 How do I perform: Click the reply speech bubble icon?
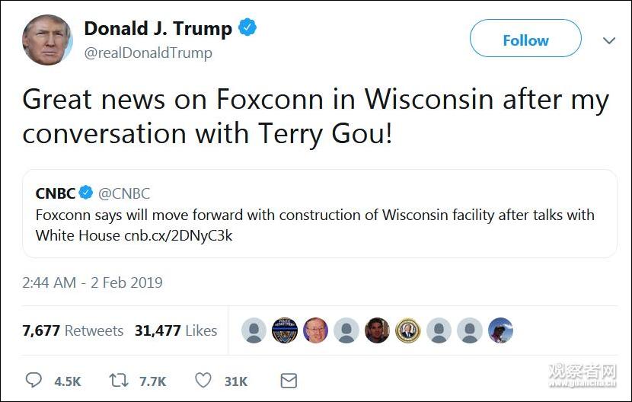click(x=34, y=380)
